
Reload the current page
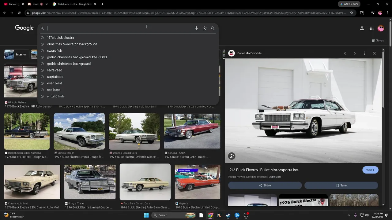click(x=19, y=13)
